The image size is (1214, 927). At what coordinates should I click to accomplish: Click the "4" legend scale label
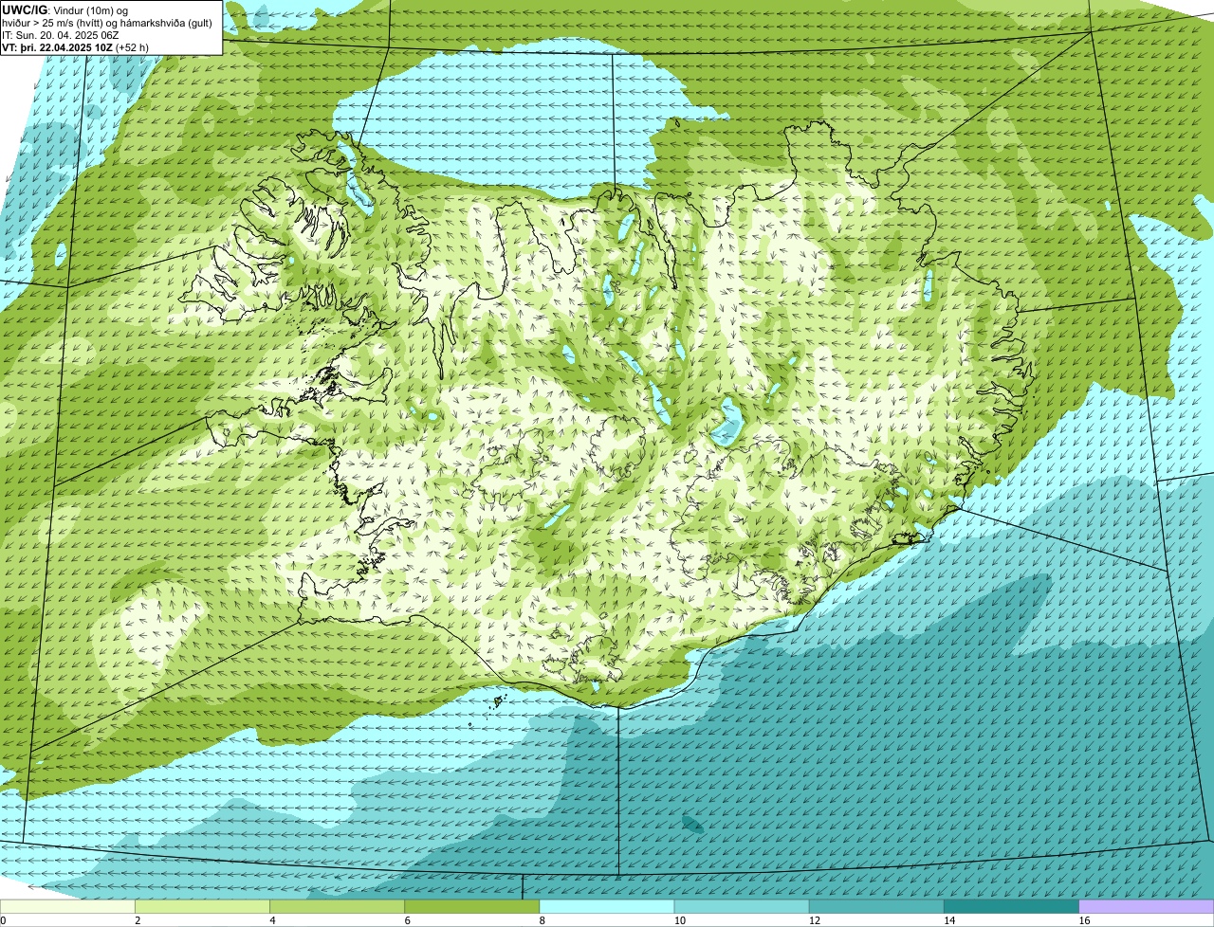pyautogui.click(x=272, y=920)
